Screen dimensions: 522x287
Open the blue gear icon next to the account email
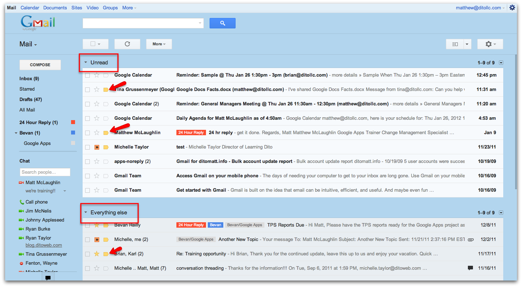(512, 8)
